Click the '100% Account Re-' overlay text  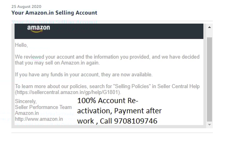107,101
